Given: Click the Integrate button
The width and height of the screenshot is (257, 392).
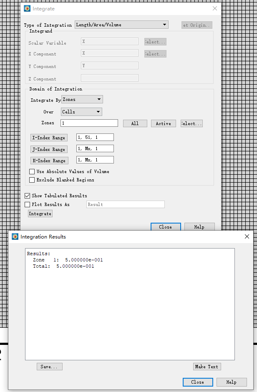Looking at the screenshot, I should (x=40, y=214).
